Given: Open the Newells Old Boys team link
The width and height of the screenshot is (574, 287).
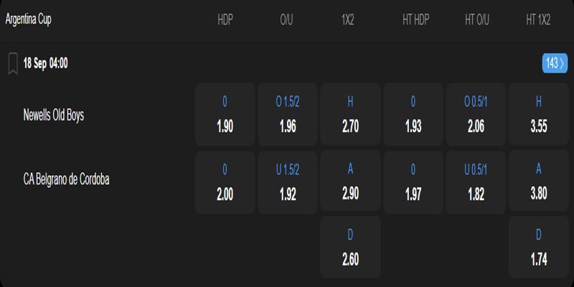Looking at the screenshot, I should [x=54, y=115].
